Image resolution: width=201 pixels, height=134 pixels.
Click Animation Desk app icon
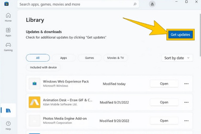click(35, 102)
